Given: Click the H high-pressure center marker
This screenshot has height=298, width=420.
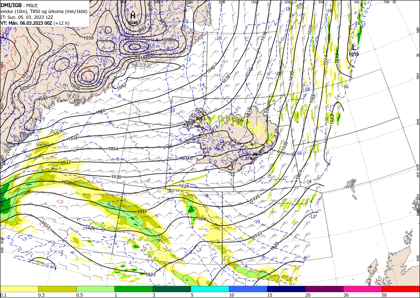Looking at the screenshot, I should (133, 15).
